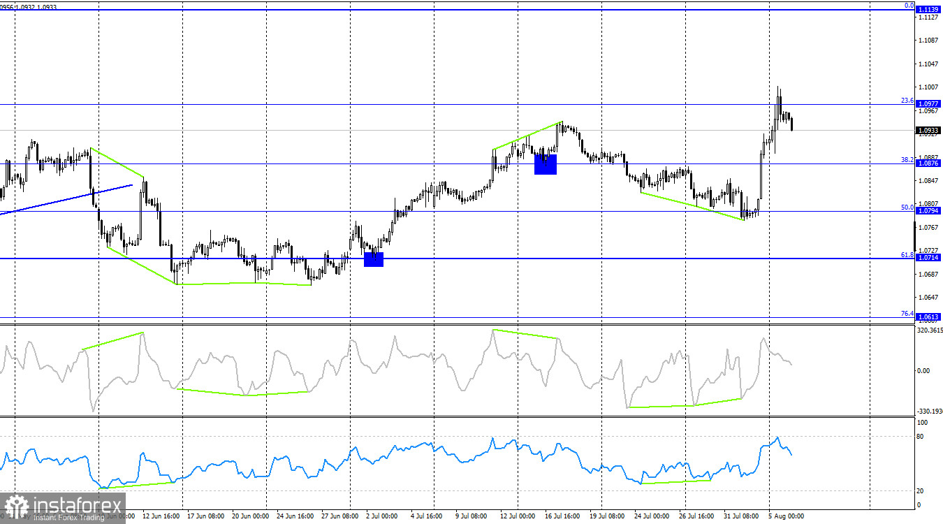Click the 1.0794 level price tag
This screenshot has width=943, height=524.
[928, 211]
